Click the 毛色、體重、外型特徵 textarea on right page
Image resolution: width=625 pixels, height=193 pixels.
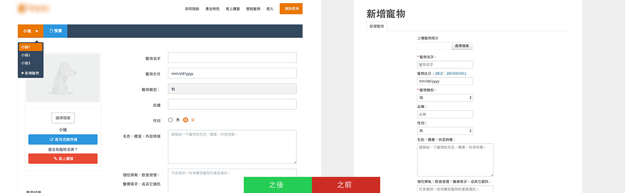[455, 160]
